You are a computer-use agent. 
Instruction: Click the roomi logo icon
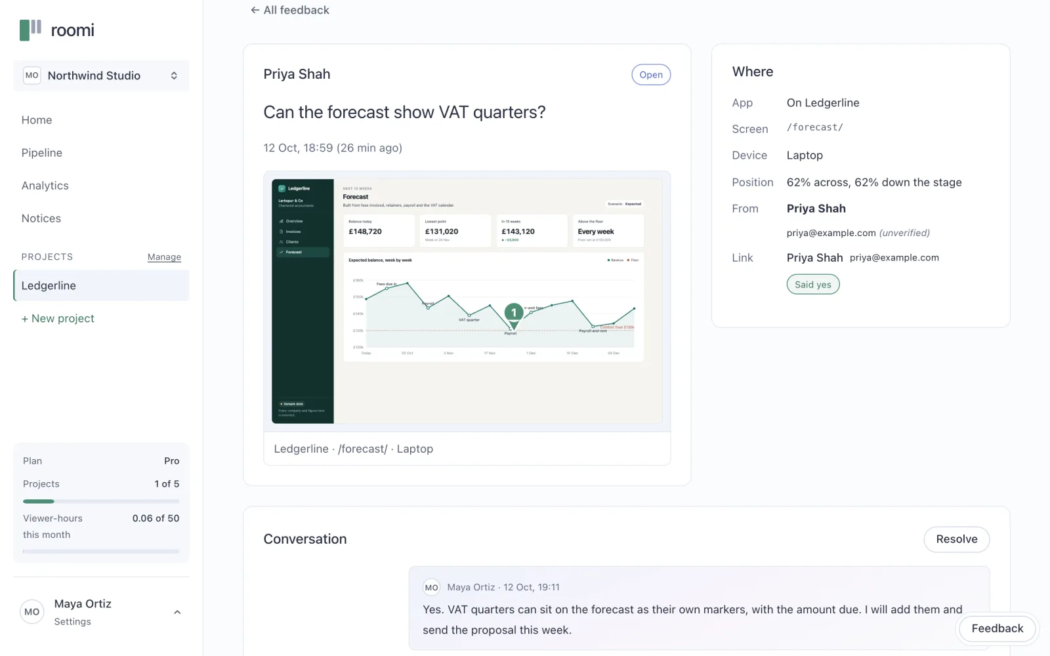(x=30, y=30)
